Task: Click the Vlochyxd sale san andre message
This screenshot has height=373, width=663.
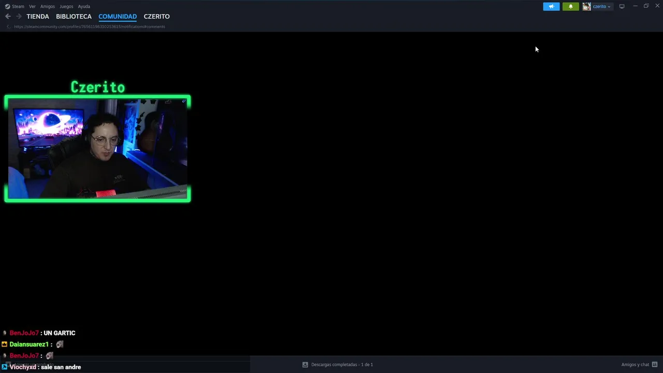Action: (x=61, y=367)
